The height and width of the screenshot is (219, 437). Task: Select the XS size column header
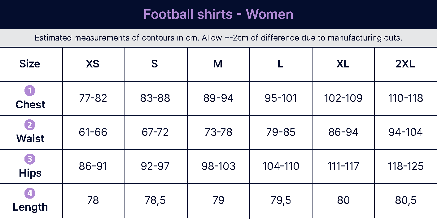[93, 64]
